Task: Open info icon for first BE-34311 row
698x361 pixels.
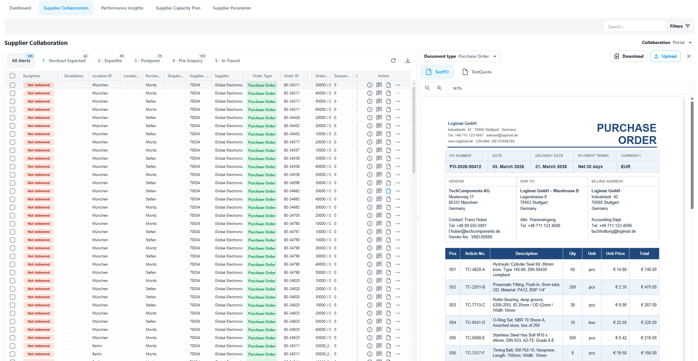Action: click(x=369, y=85)
